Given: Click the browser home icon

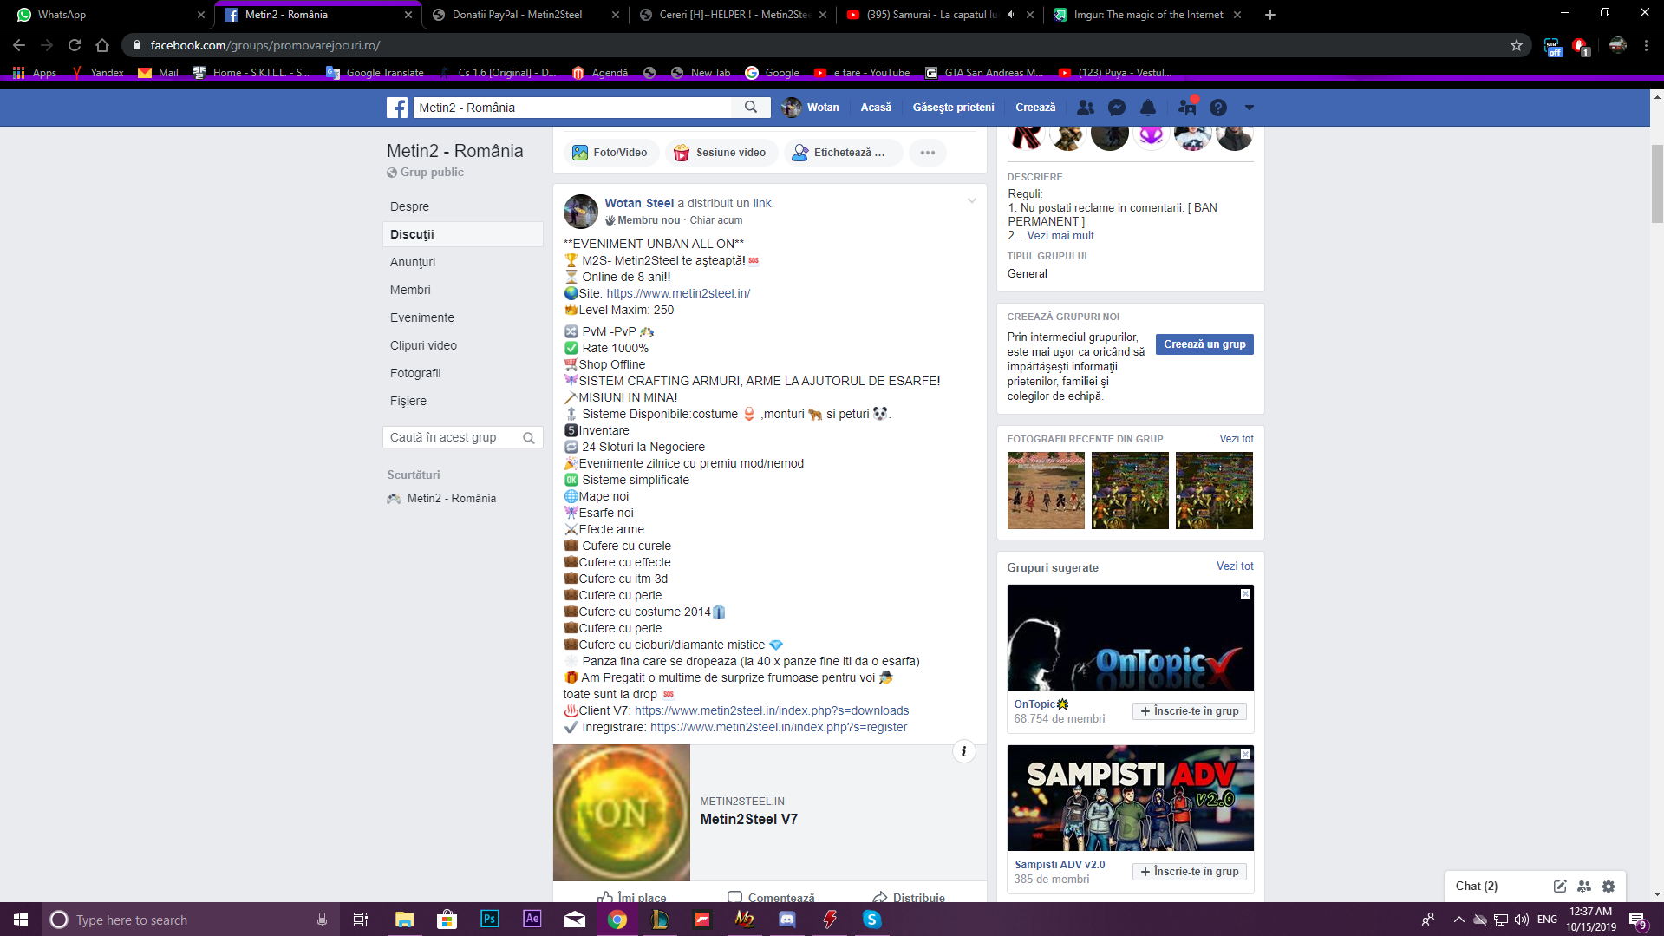Looking at the screenshot, I should [x=102, y=45].
